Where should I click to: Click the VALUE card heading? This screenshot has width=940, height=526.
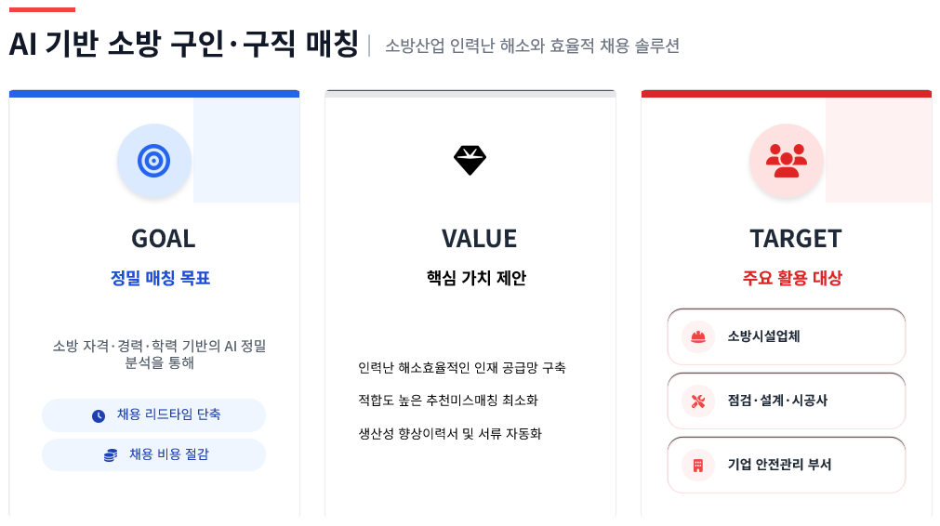click(x=479, y=239)
